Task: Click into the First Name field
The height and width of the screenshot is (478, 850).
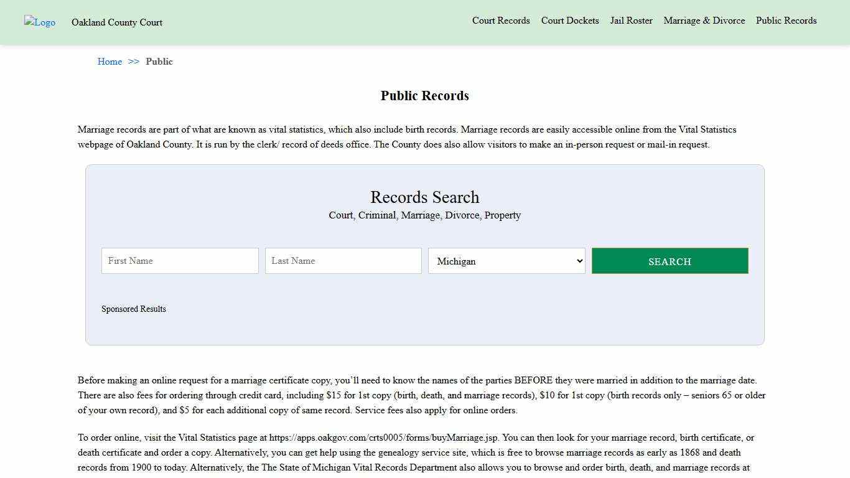Action: (x=179, y=260)
